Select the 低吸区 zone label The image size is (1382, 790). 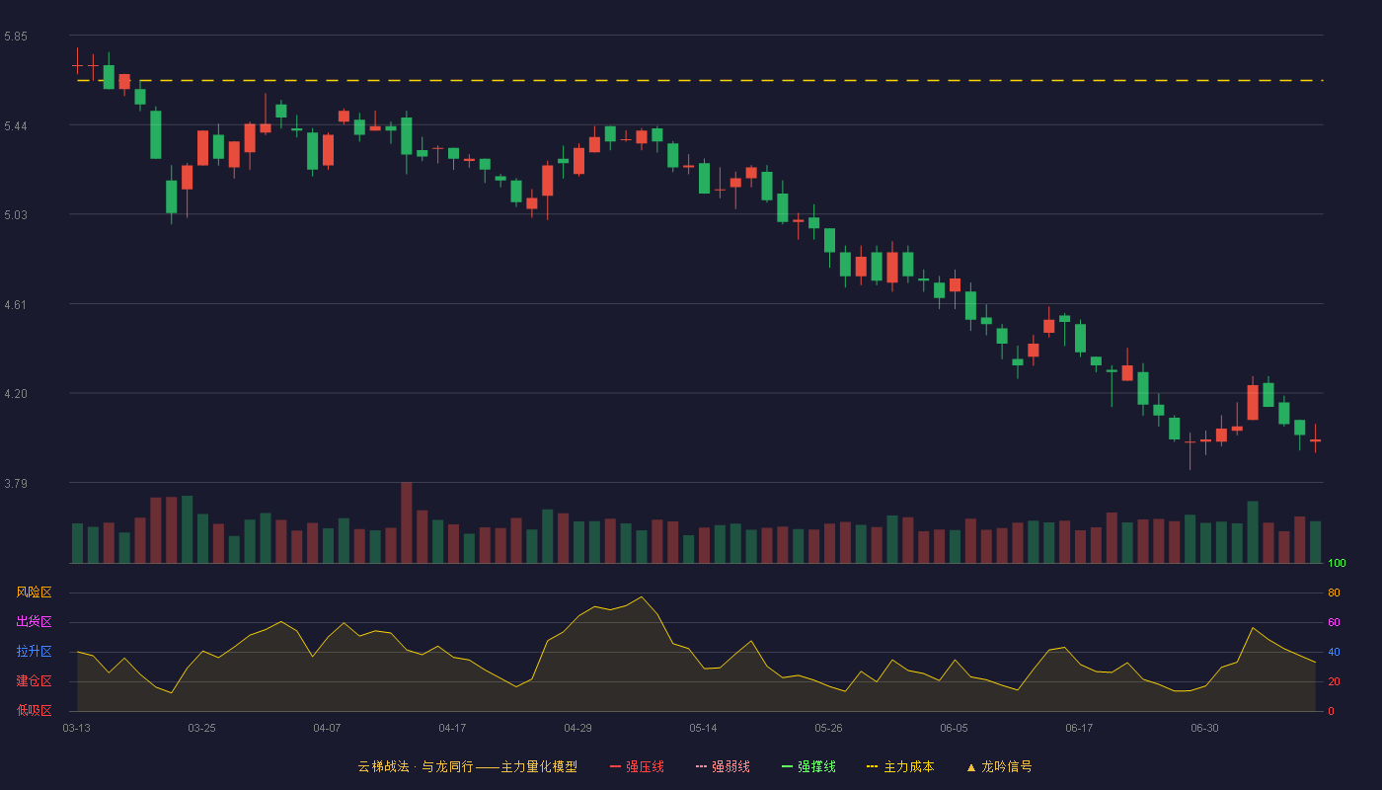[34, 710]
